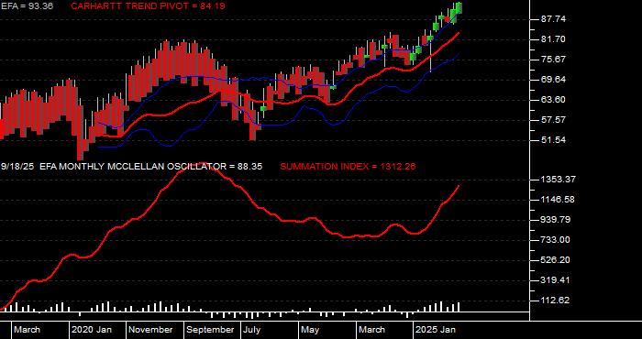
Task: Select the November date marker
Action: 151,330
